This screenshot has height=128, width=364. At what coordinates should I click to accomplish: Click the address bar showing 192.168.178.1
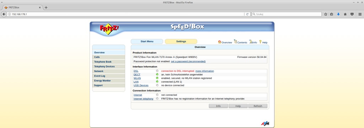point(125,14)
